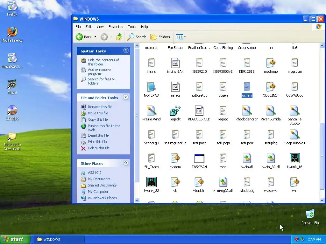Click Copy this file link
Image resolution: width=326 pixels, height=244 pixels.
(x=98, y=119)
